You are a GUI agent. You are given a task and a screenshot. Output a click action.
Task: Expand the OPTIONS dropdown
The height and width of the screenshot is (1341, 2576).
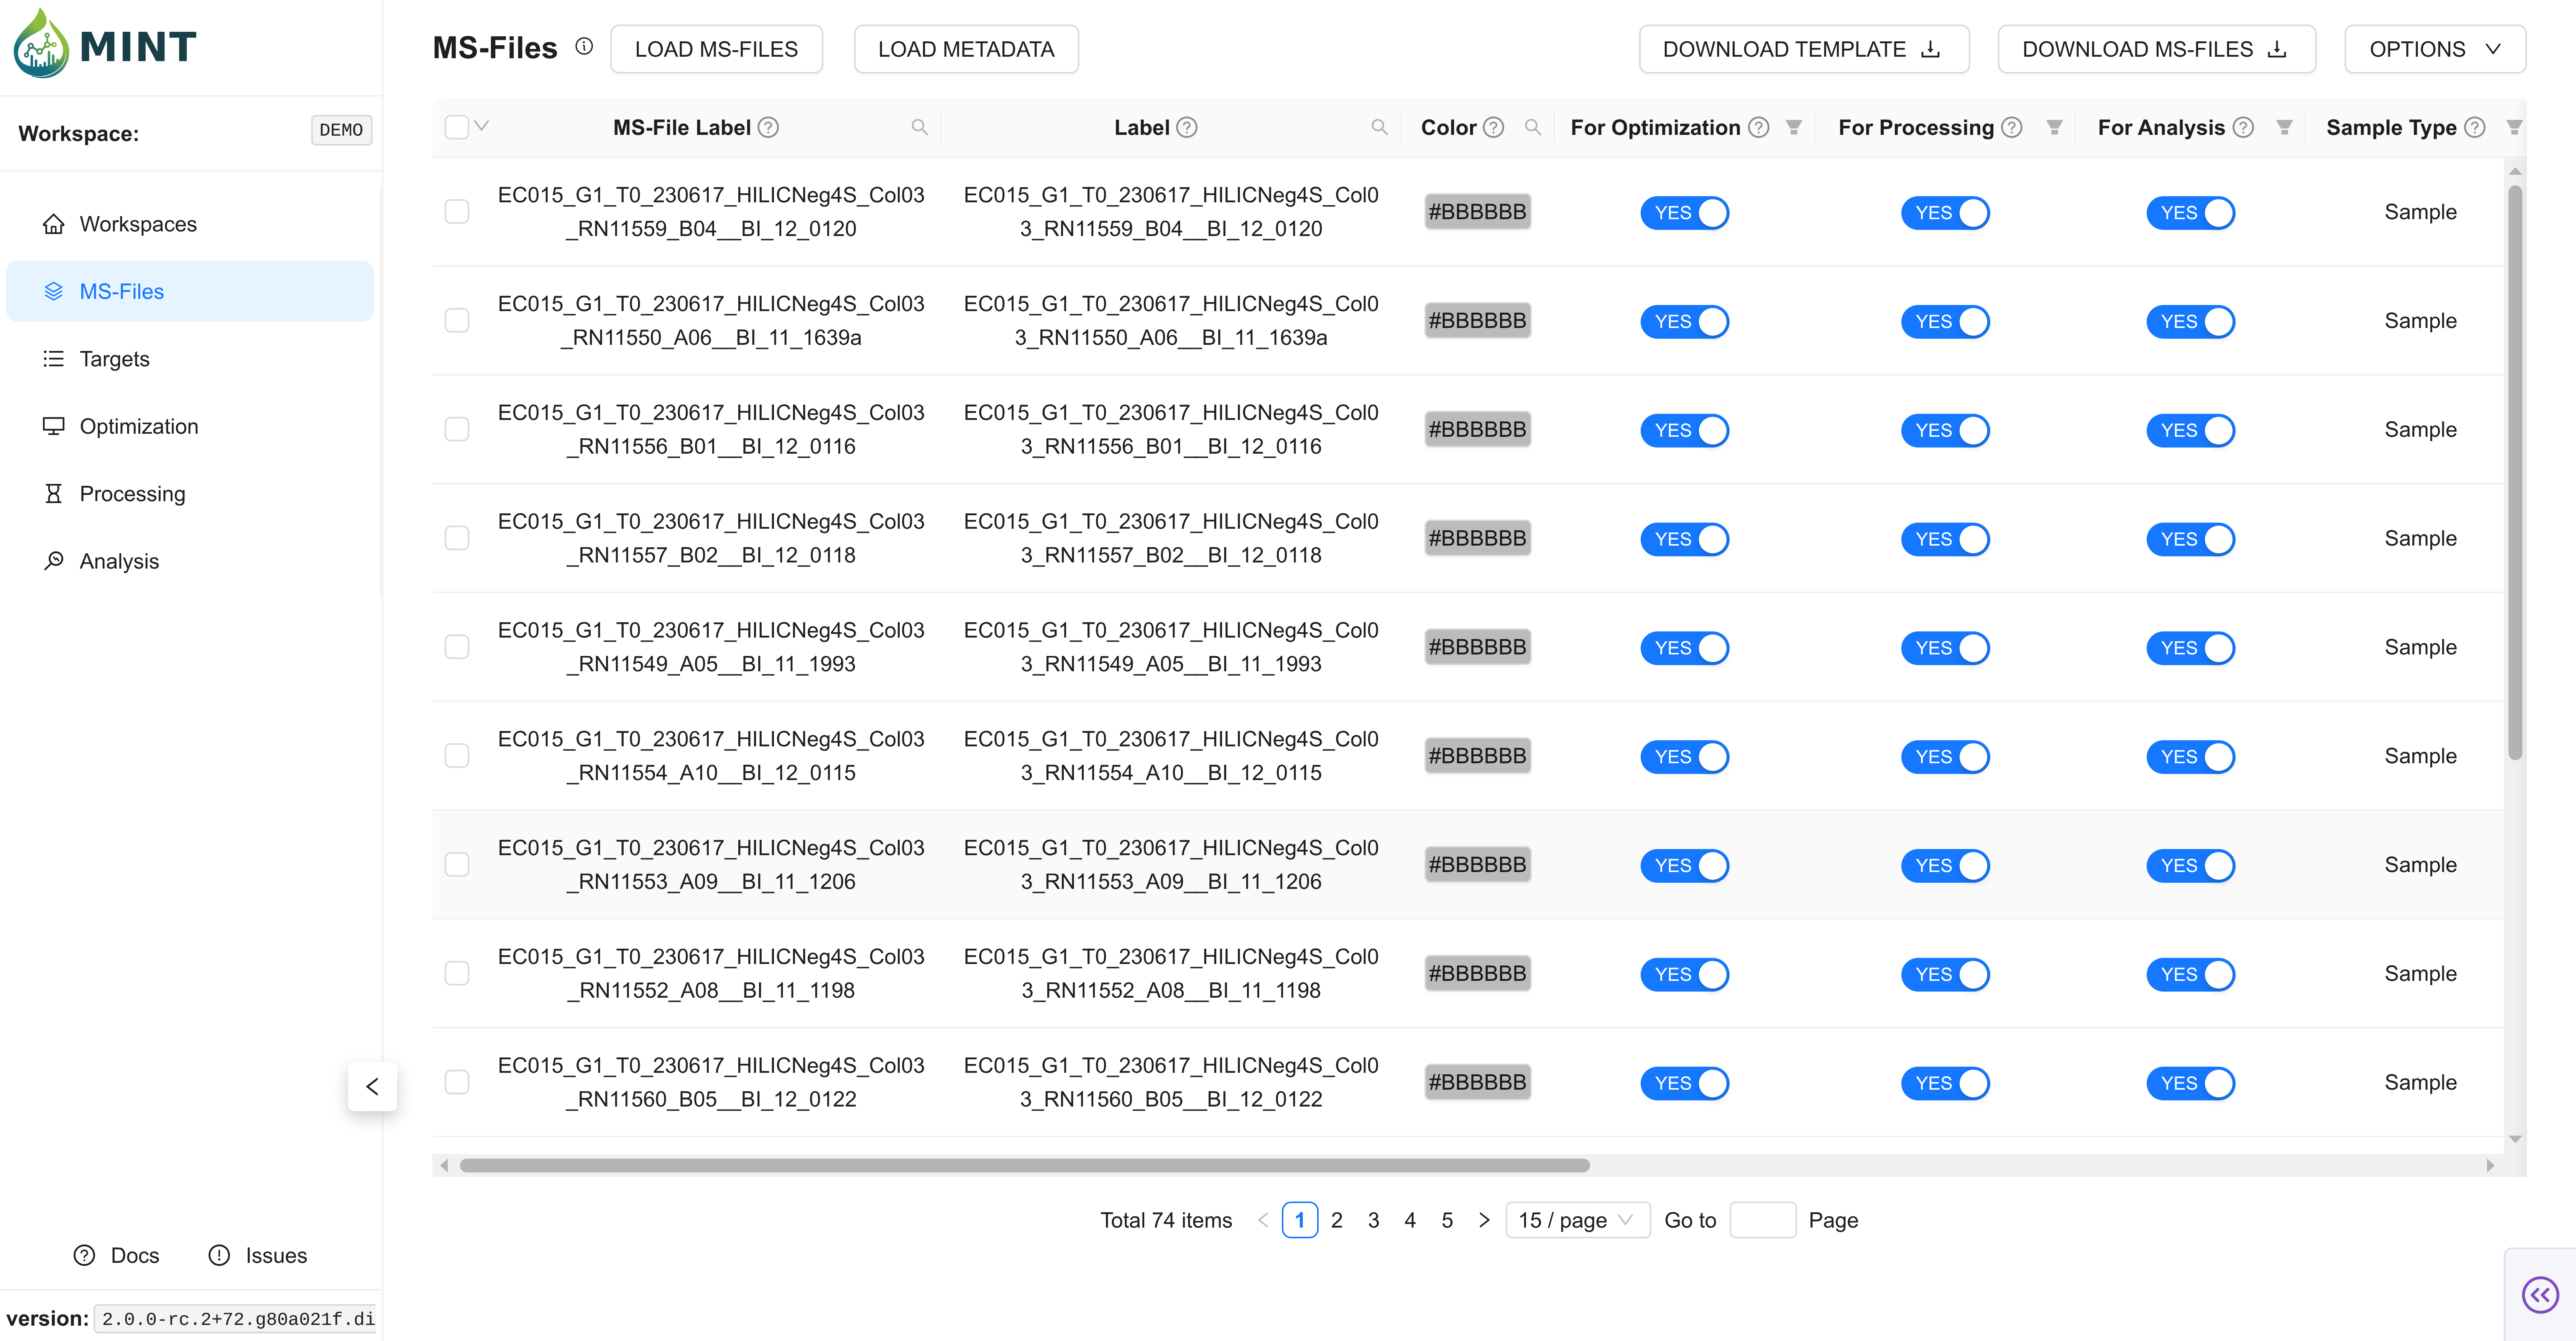tap(2434, 49)
